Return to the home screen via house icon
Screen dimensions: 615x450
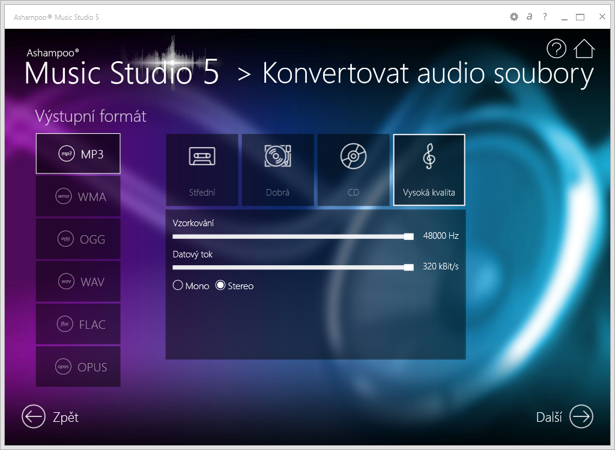584,49
